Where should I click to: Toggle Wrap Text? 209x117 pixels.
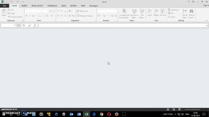[x=82, y=11]
